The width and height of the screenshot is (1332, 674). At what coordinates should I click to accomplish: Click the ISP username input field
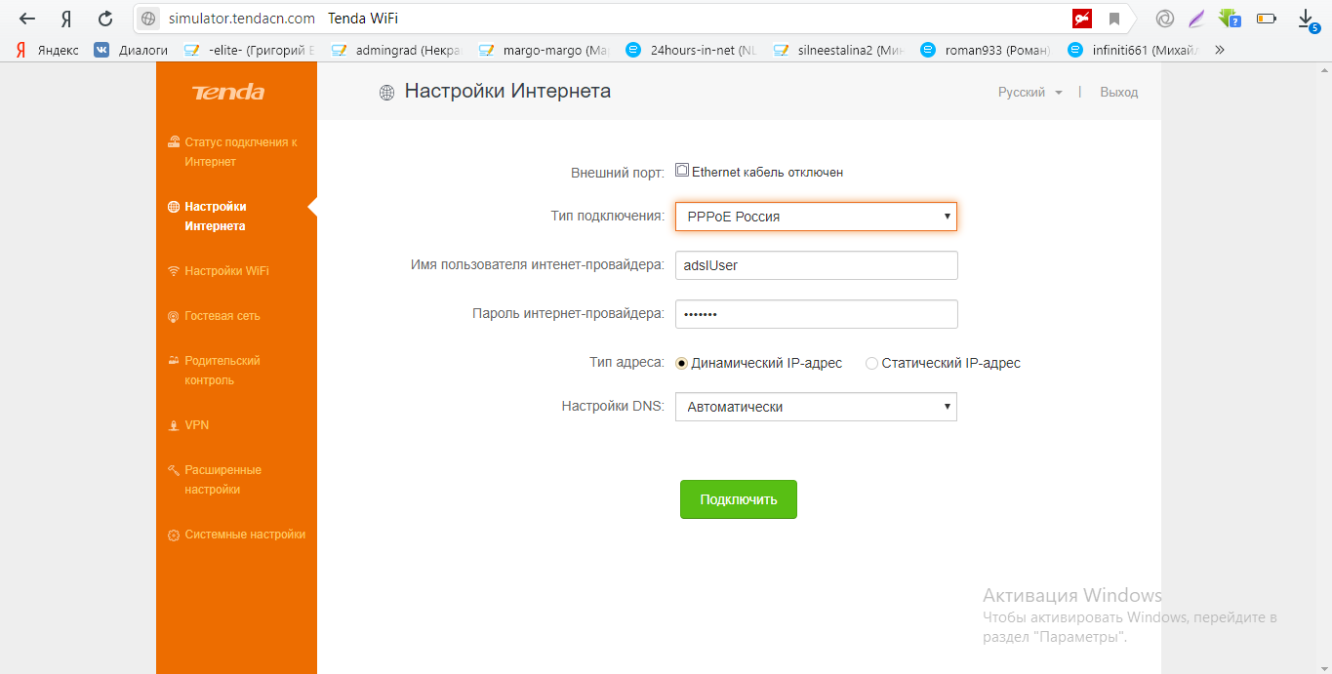point(816,265)
